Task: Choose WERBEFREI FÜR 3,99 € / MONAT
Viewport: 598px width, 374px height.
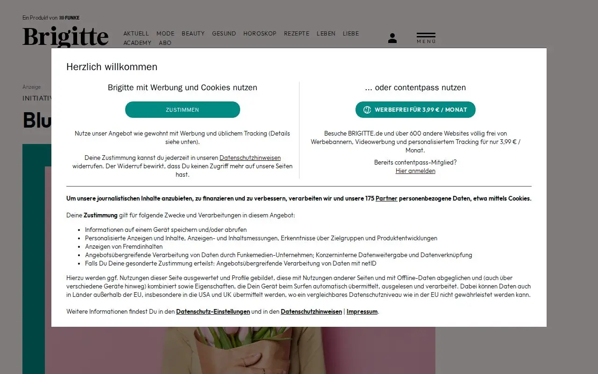Action: (415, 110)
